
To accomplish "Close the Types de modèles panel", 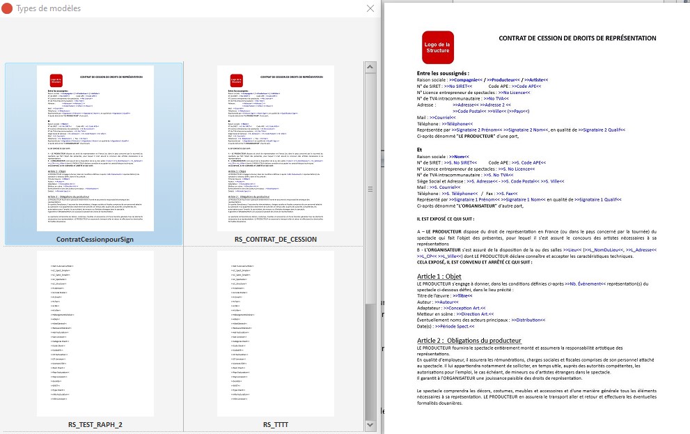I will click(370, 8).
